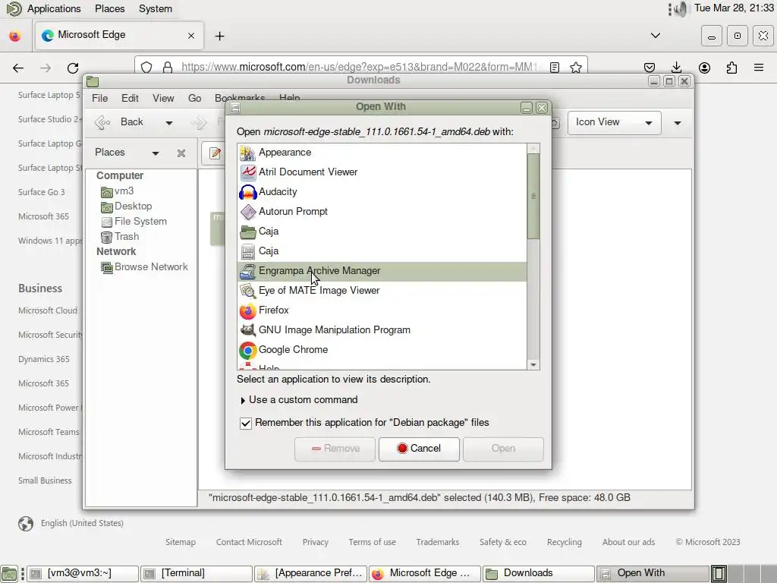
Task: Choose the Atril Document Viewer icon
Action: [248, 172]
